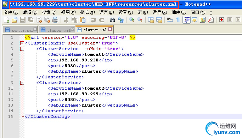Cut selection with the scissors icon
The image size is (242, 138).
coord(66,20)
